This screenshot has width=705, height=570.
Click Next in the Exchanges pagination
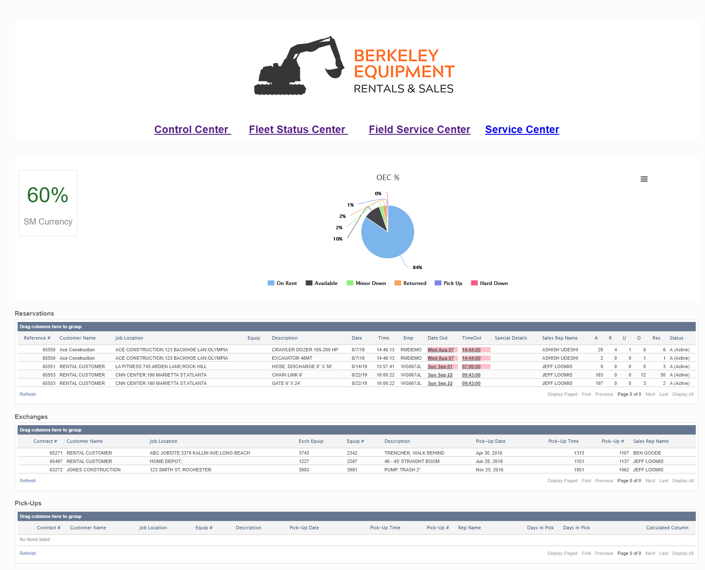tap(650, 481)
